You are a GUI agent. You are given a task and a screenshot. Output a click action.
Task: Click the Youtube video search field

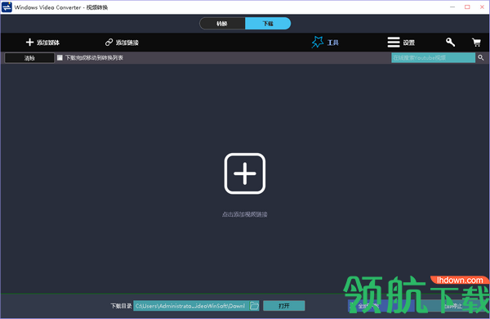pyautogui.click(x=433, y=57)
